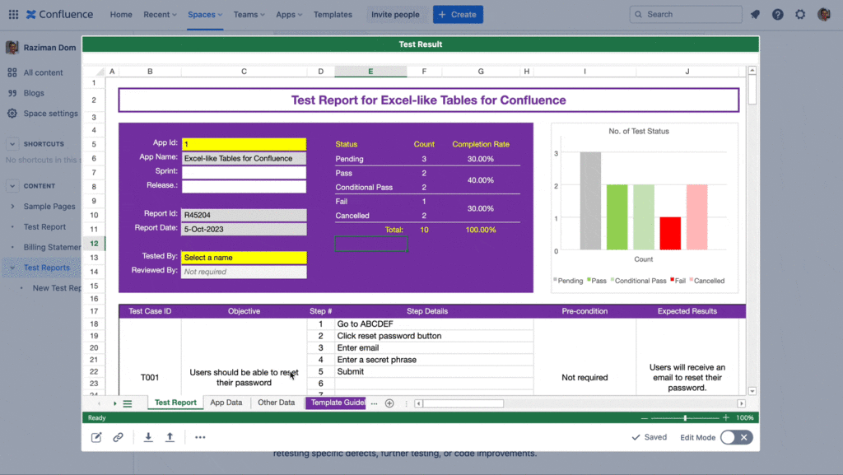
Task: Add a new sheet with plus icon
Action: [389, 403]
